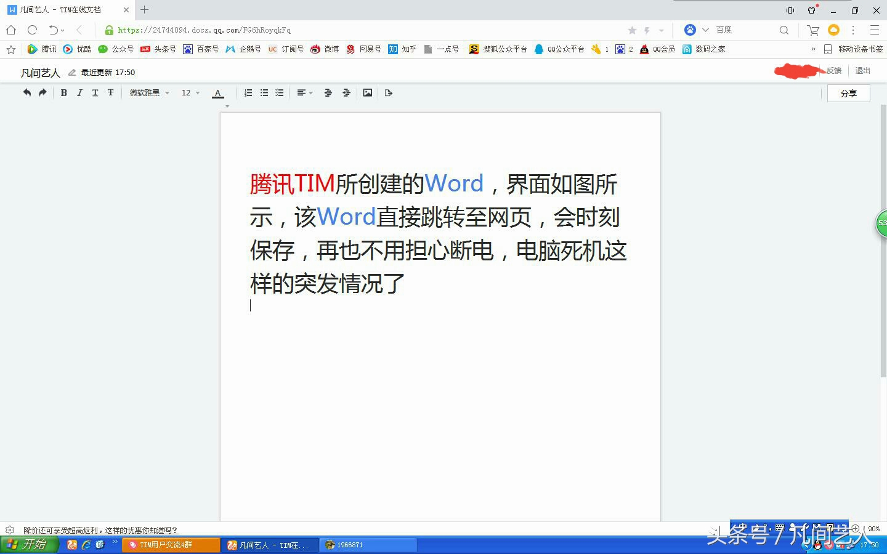Insert a bulleted list
Viewport: 887px width, 554px height.
pos(264,92)
